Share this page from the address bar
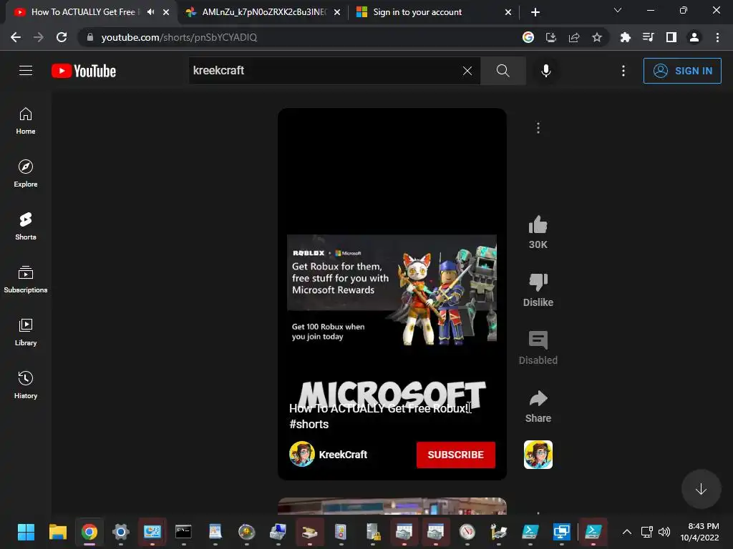This screenshot has height=549, width=733. (x=574, y=37)
